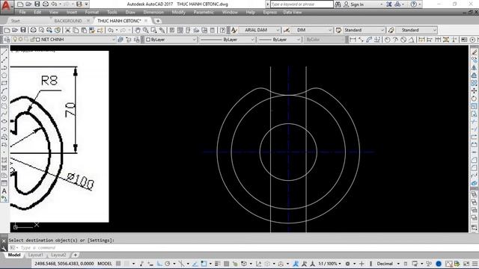Close the THUC HANH CBTONC drawing tab
479x269 pixels.
[146, 21]
